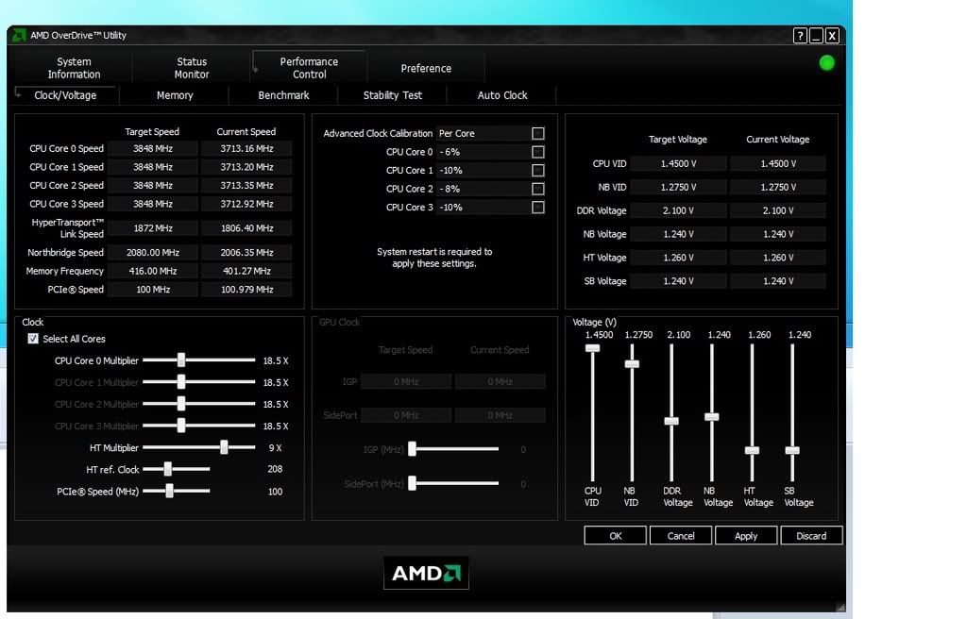Click DDR Voltage target 2.100 V field
This screenshot has height=619, width=967.
[x=678, y=210]
